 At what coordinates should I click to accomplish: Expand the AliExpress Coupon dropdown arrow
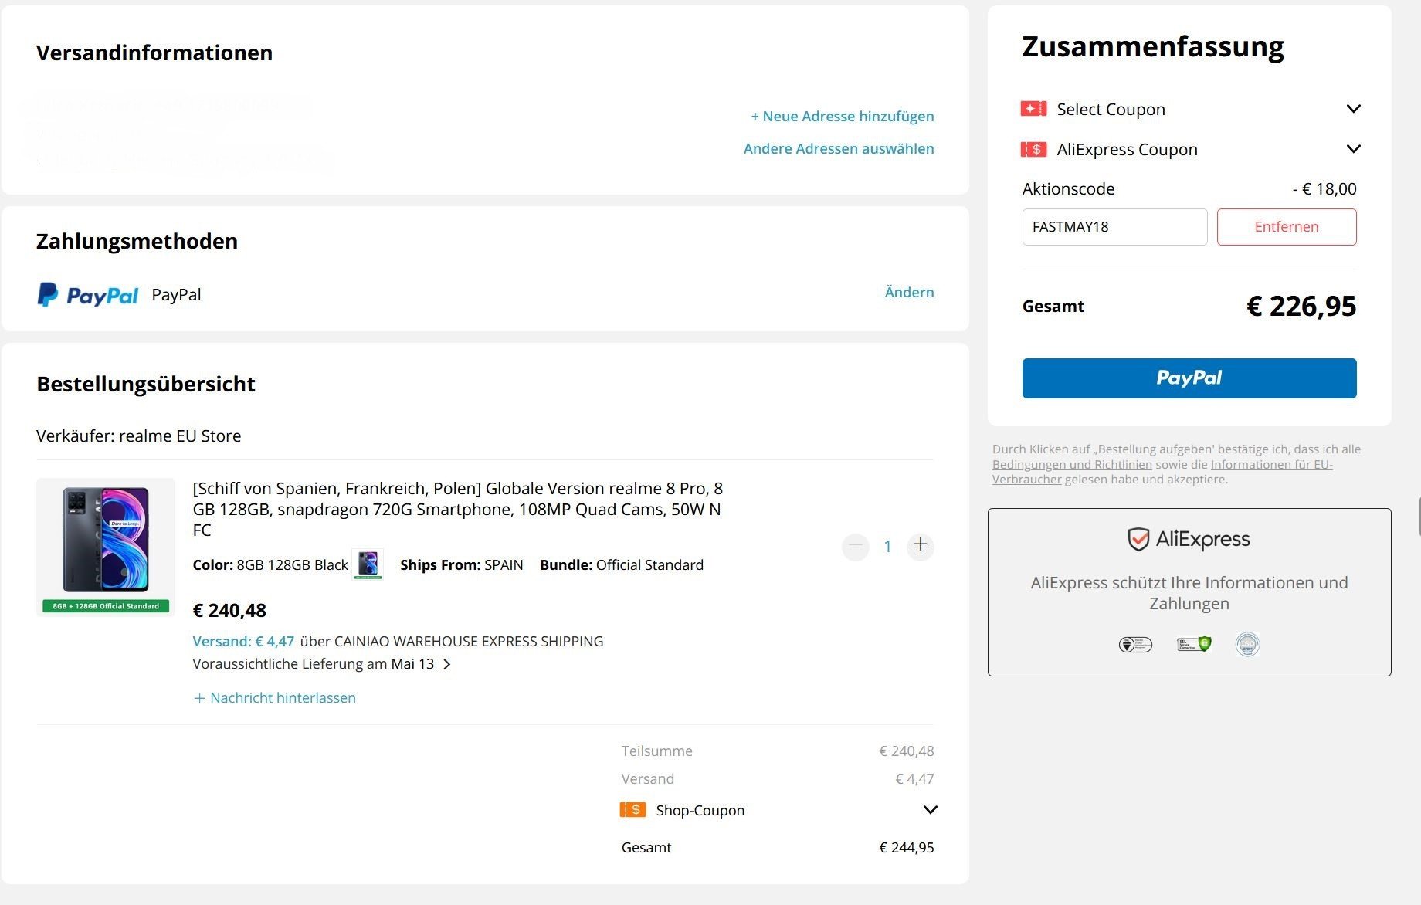[1353, 149]
